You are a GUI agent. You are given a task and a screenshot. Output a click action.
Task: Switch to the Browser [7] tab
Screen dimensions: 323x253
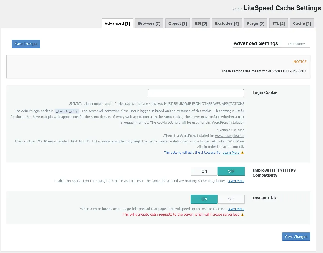pyautogui.click(x=149, y=23)
